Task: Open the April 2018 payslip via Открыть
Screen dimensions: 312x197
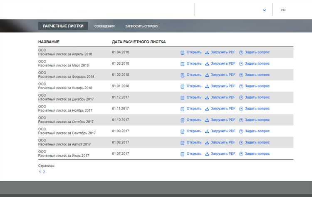Action: (194, 52)
